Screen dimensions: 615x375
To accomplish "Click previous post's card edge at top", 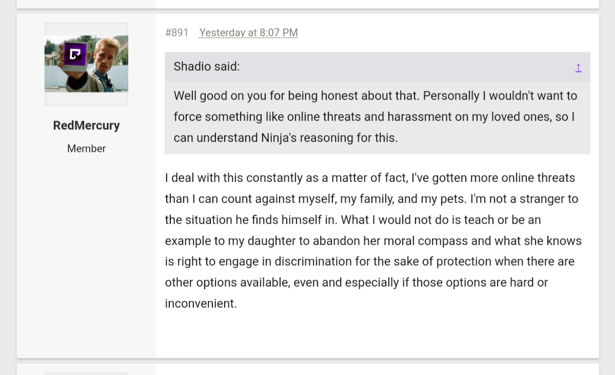I will [x=308, y=4].
